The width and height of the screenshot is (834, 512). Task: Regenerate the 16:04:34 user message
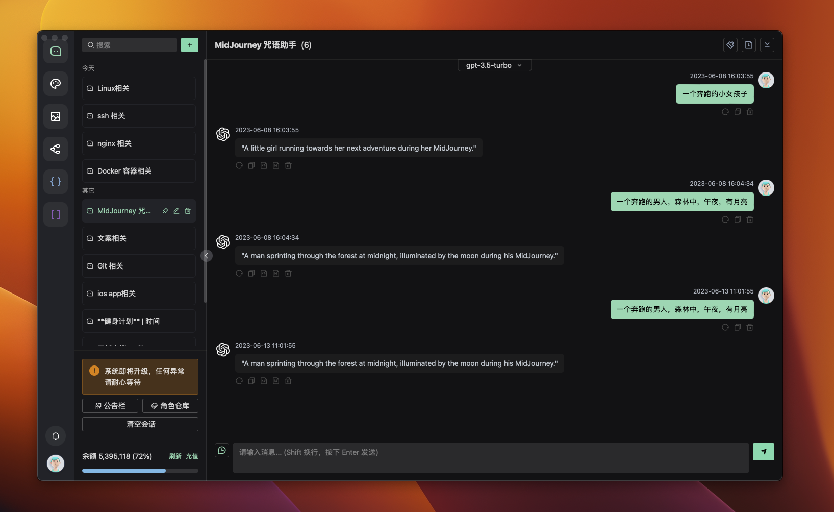coord(725,220)
